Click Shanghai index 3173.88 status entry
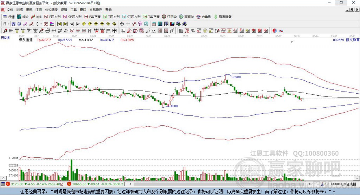 pos(34,184)
